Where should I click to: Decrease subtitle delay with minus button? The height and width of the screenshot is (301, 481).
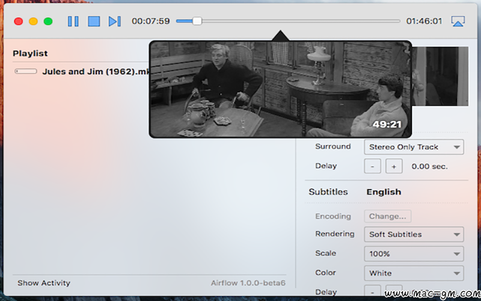372,291
